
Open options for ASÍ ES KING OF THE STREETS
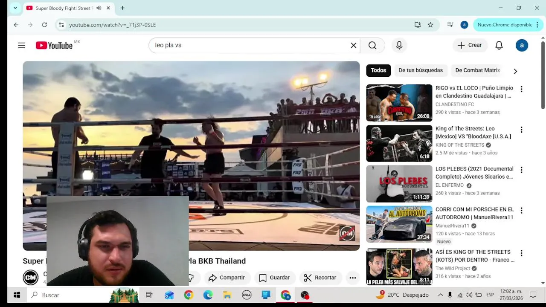pyautogui.click(x=521, y=253)
